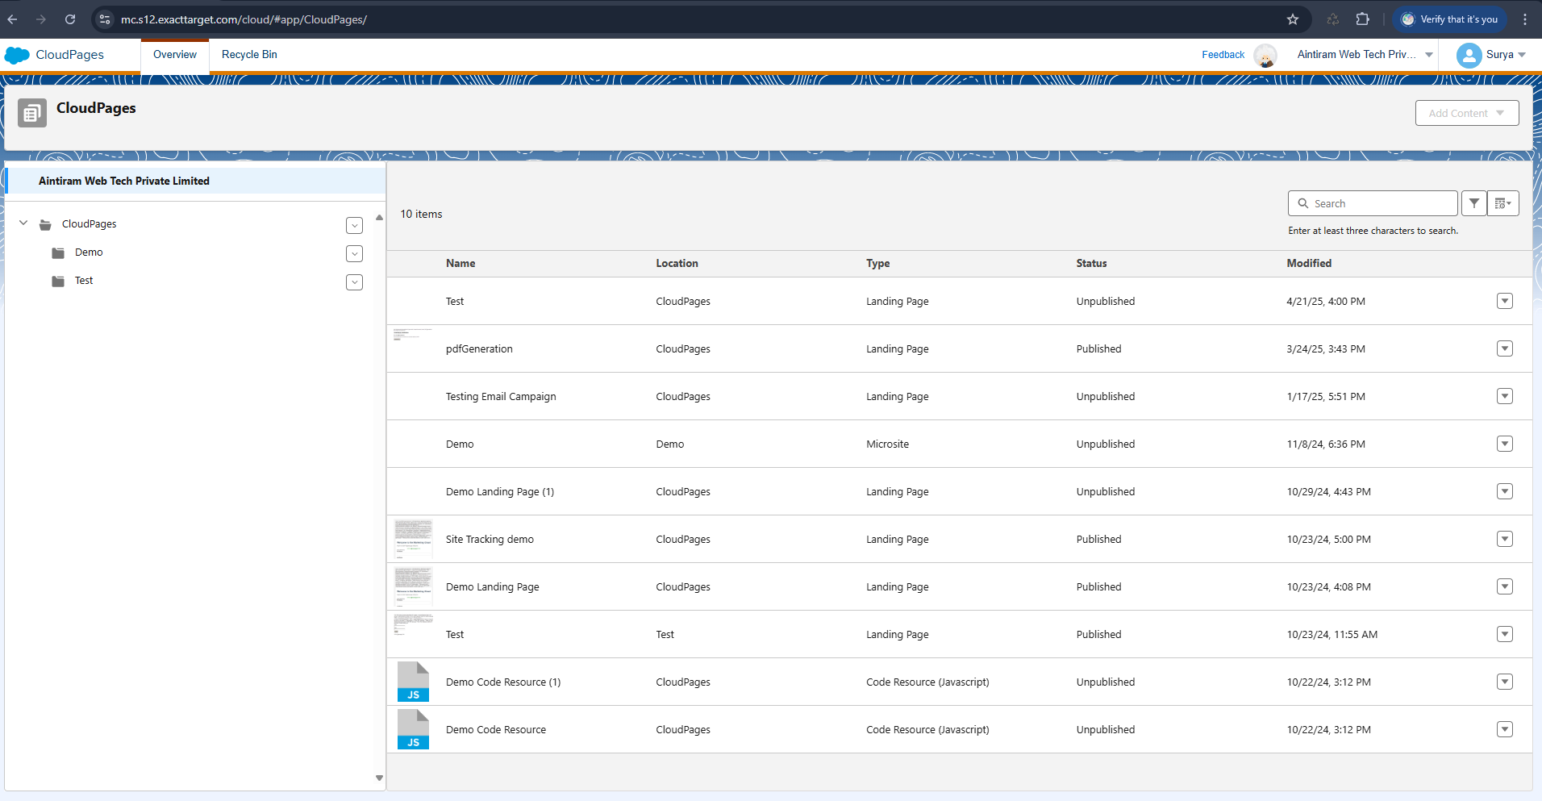Viewport: 1542px width, 801px height.
Task: Click the Demo folder icon in tree
Action: click(x=58, y=252)
